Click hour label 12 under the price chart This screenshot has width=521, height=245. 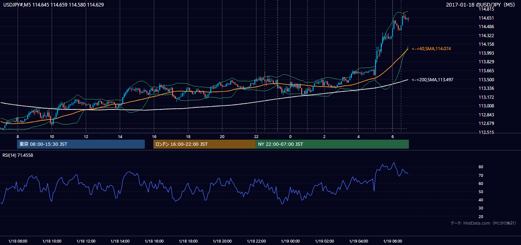(86, 136)
